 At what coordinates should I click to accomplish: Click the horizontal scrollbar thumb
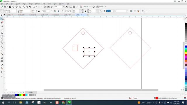pos(101,90)
